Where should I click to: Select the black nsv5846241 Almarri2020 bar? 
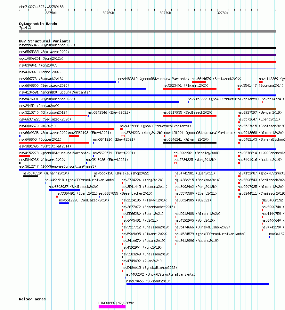pyautogui.click(x=190, y=143)
